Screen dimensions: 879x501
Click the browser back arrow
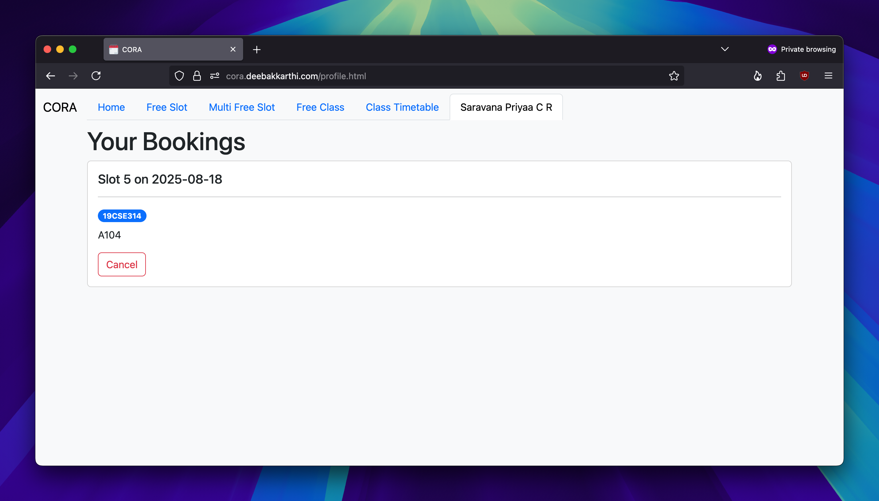pyautogui.click(x=51, y=76)
